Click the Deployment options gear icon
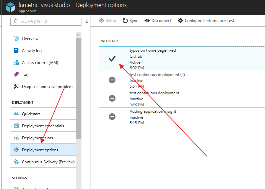Image resolution: width=265 pixels, height=189 pixels. point(16,150)
